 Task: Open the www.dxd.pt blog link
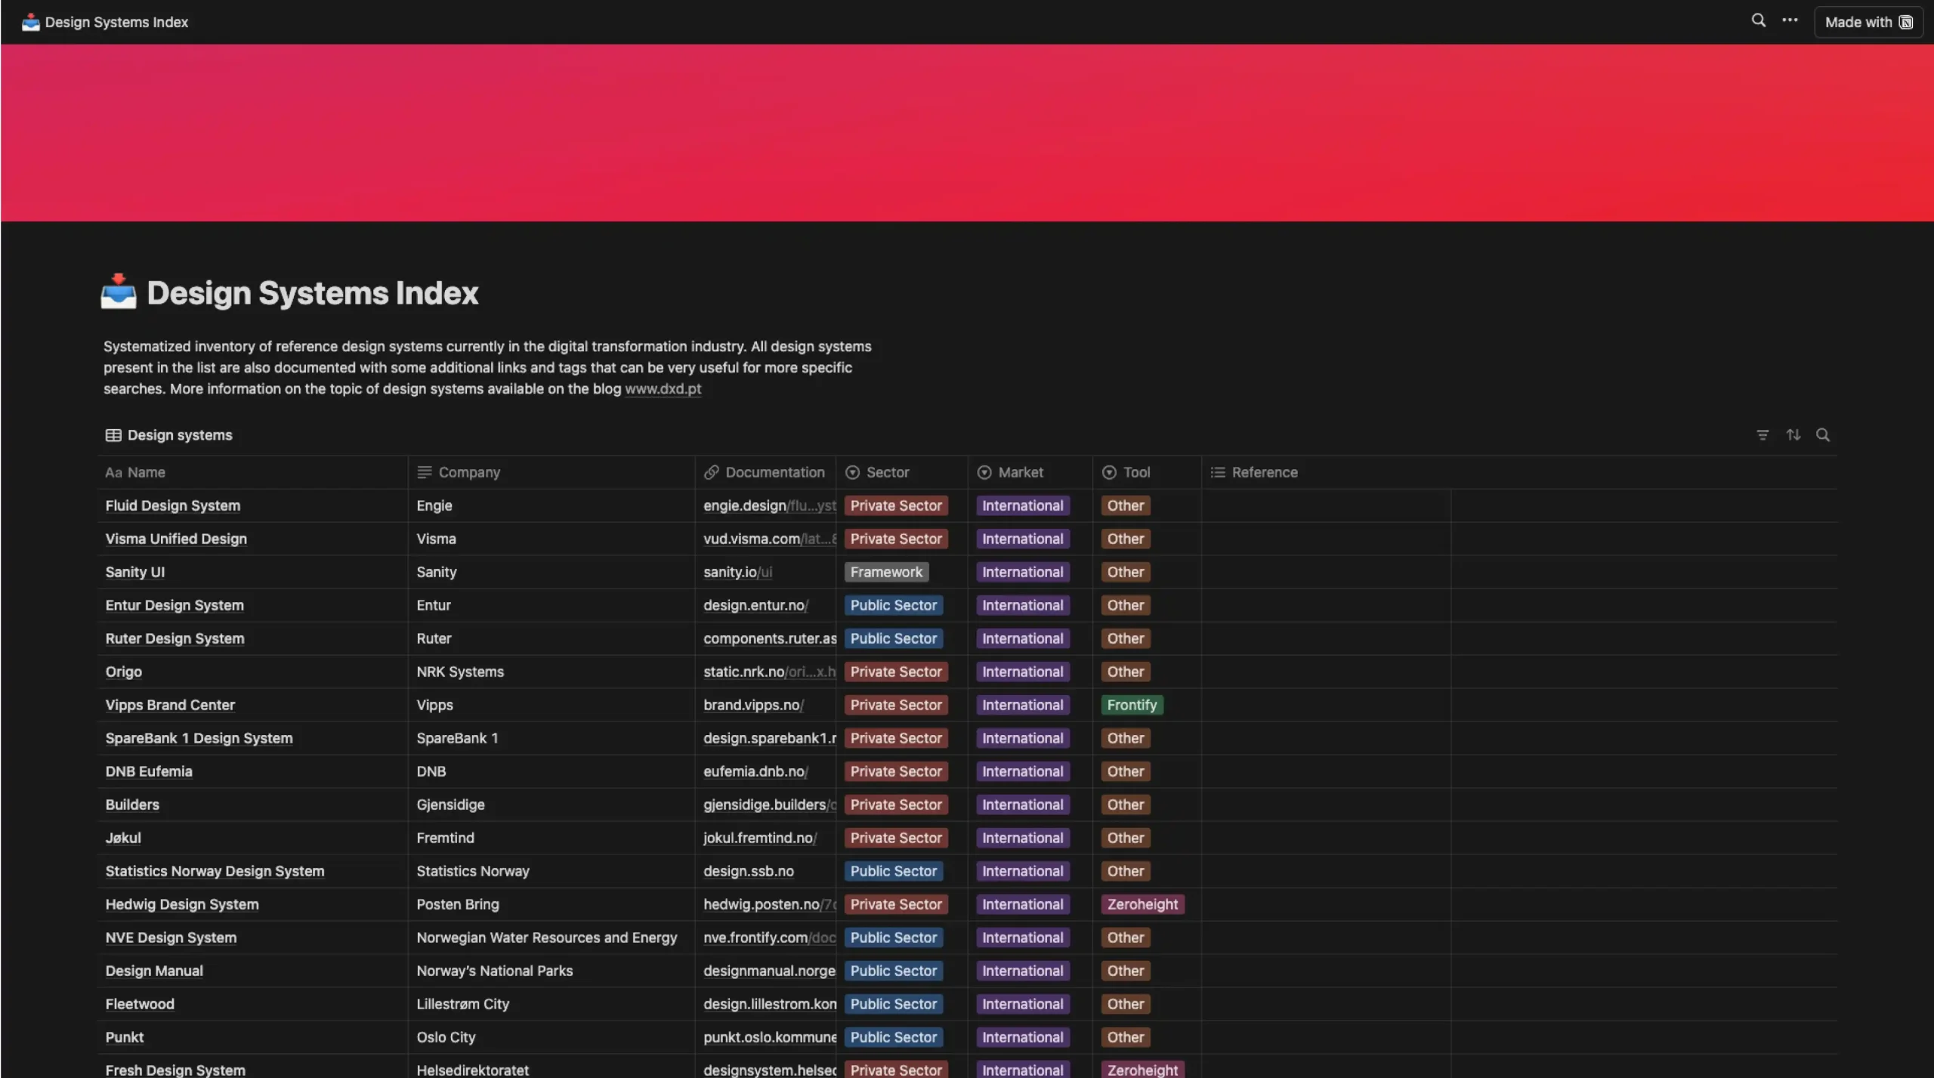[663, 388]
